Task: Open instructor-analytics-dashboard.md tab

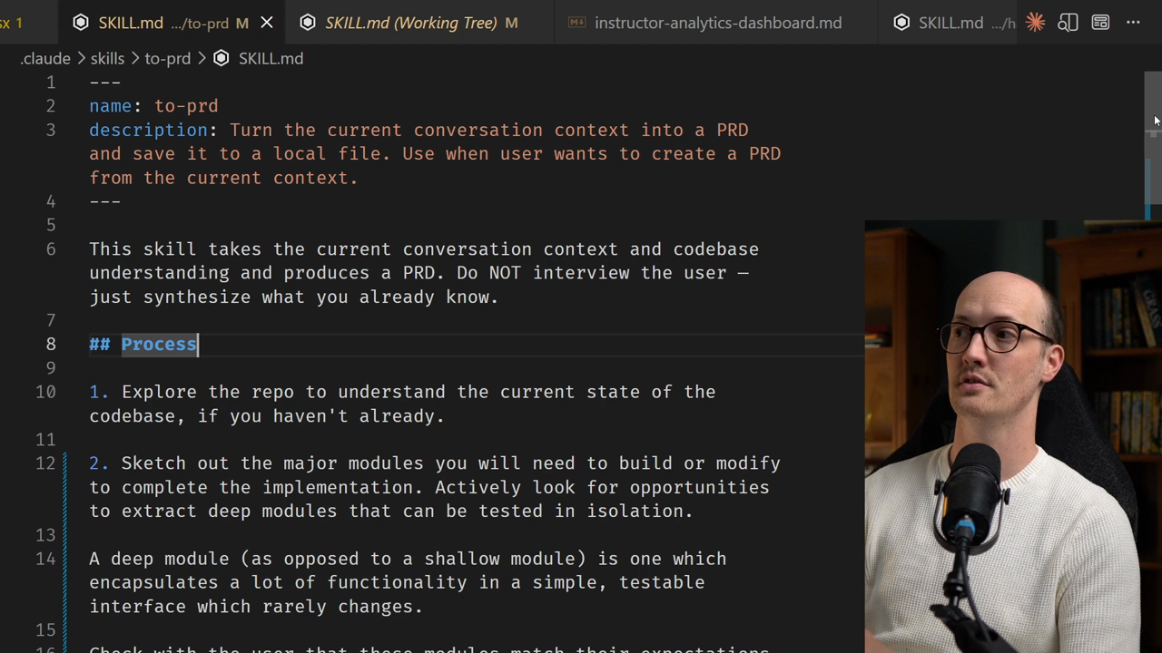Action: [717, 23]
